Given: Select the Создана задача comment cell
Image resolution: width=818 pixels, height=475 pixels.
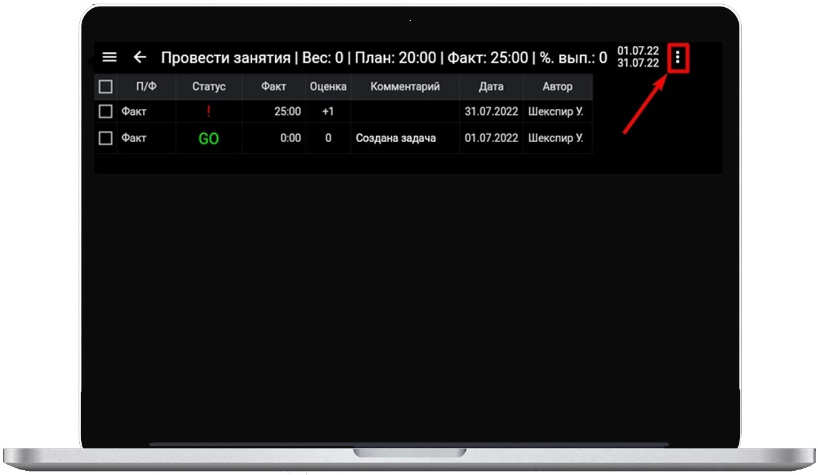Looking at the screenshot, I should (x=396, y=139).
